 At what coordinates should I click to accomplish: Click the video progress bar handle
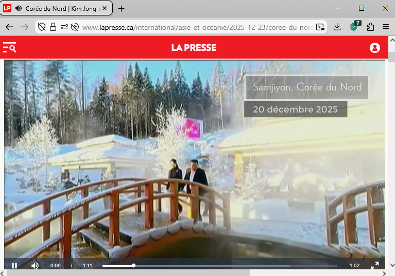point(133,265)
